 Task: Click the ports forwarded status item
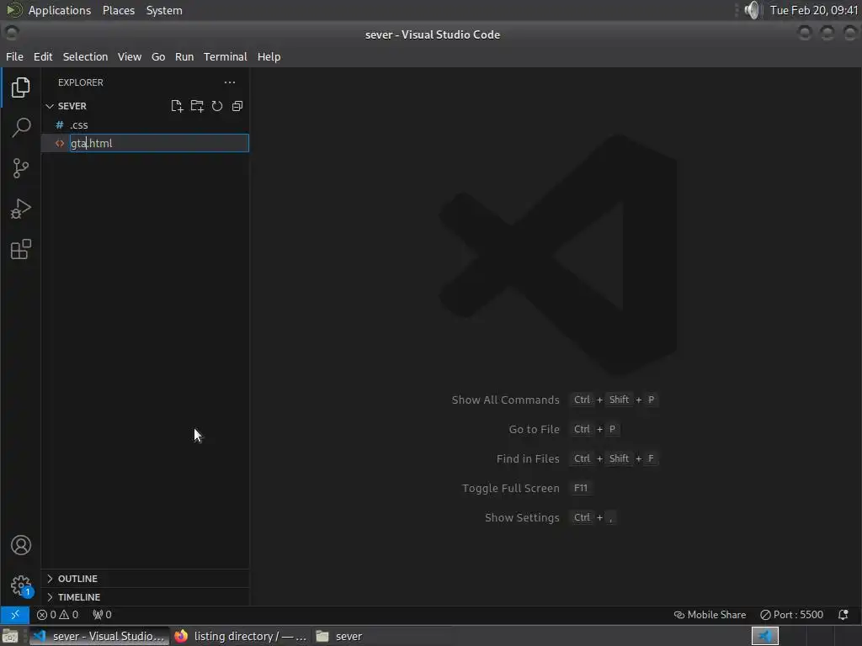click(x=102, y=615)
